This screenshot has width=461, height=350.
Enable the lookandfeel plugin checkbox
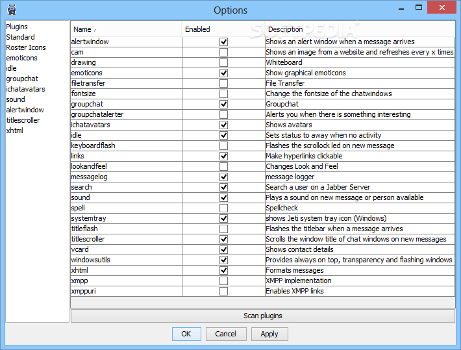coord(223,166)
